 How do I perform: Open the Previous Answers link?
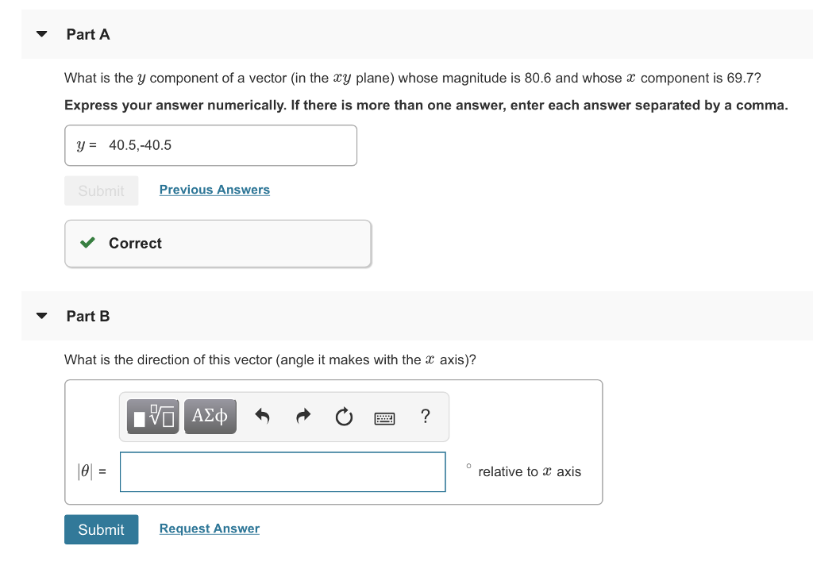(214, 189)
